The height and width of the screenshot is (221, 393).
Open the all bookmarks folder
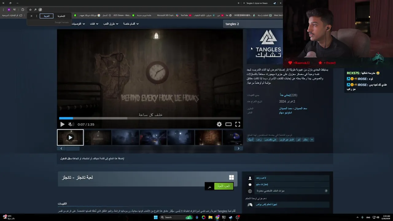(12, 15)
